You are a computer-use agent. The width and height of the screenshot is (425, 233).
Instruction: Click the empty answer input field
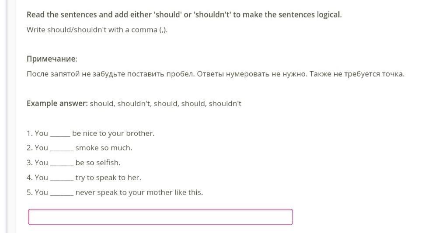coord(160,217)
